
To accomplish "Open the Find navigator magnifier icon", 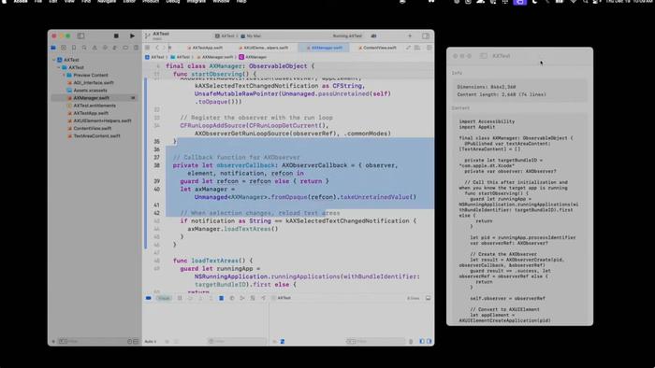I will point(84,48).
